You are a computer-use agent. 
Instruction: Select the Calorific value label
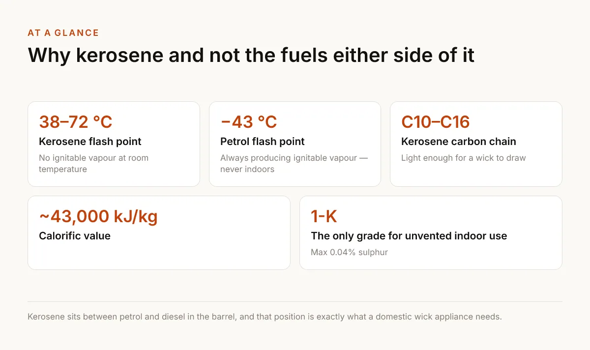[75, 236]
